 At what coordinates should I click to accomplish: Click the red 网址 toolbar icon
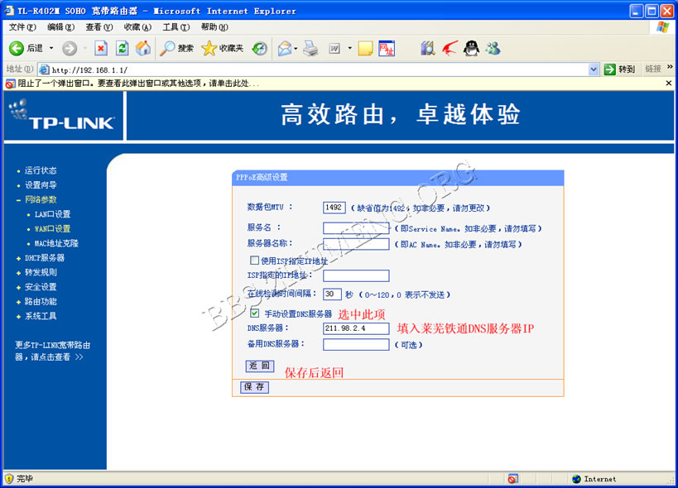387,48
